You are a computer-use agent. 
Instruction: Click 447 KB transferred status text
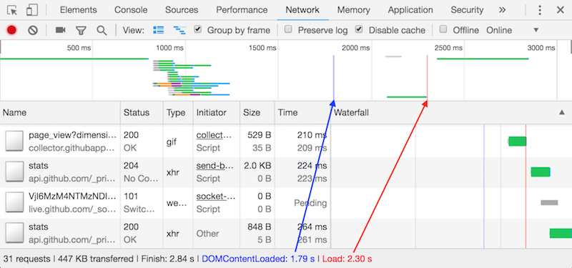96,259
